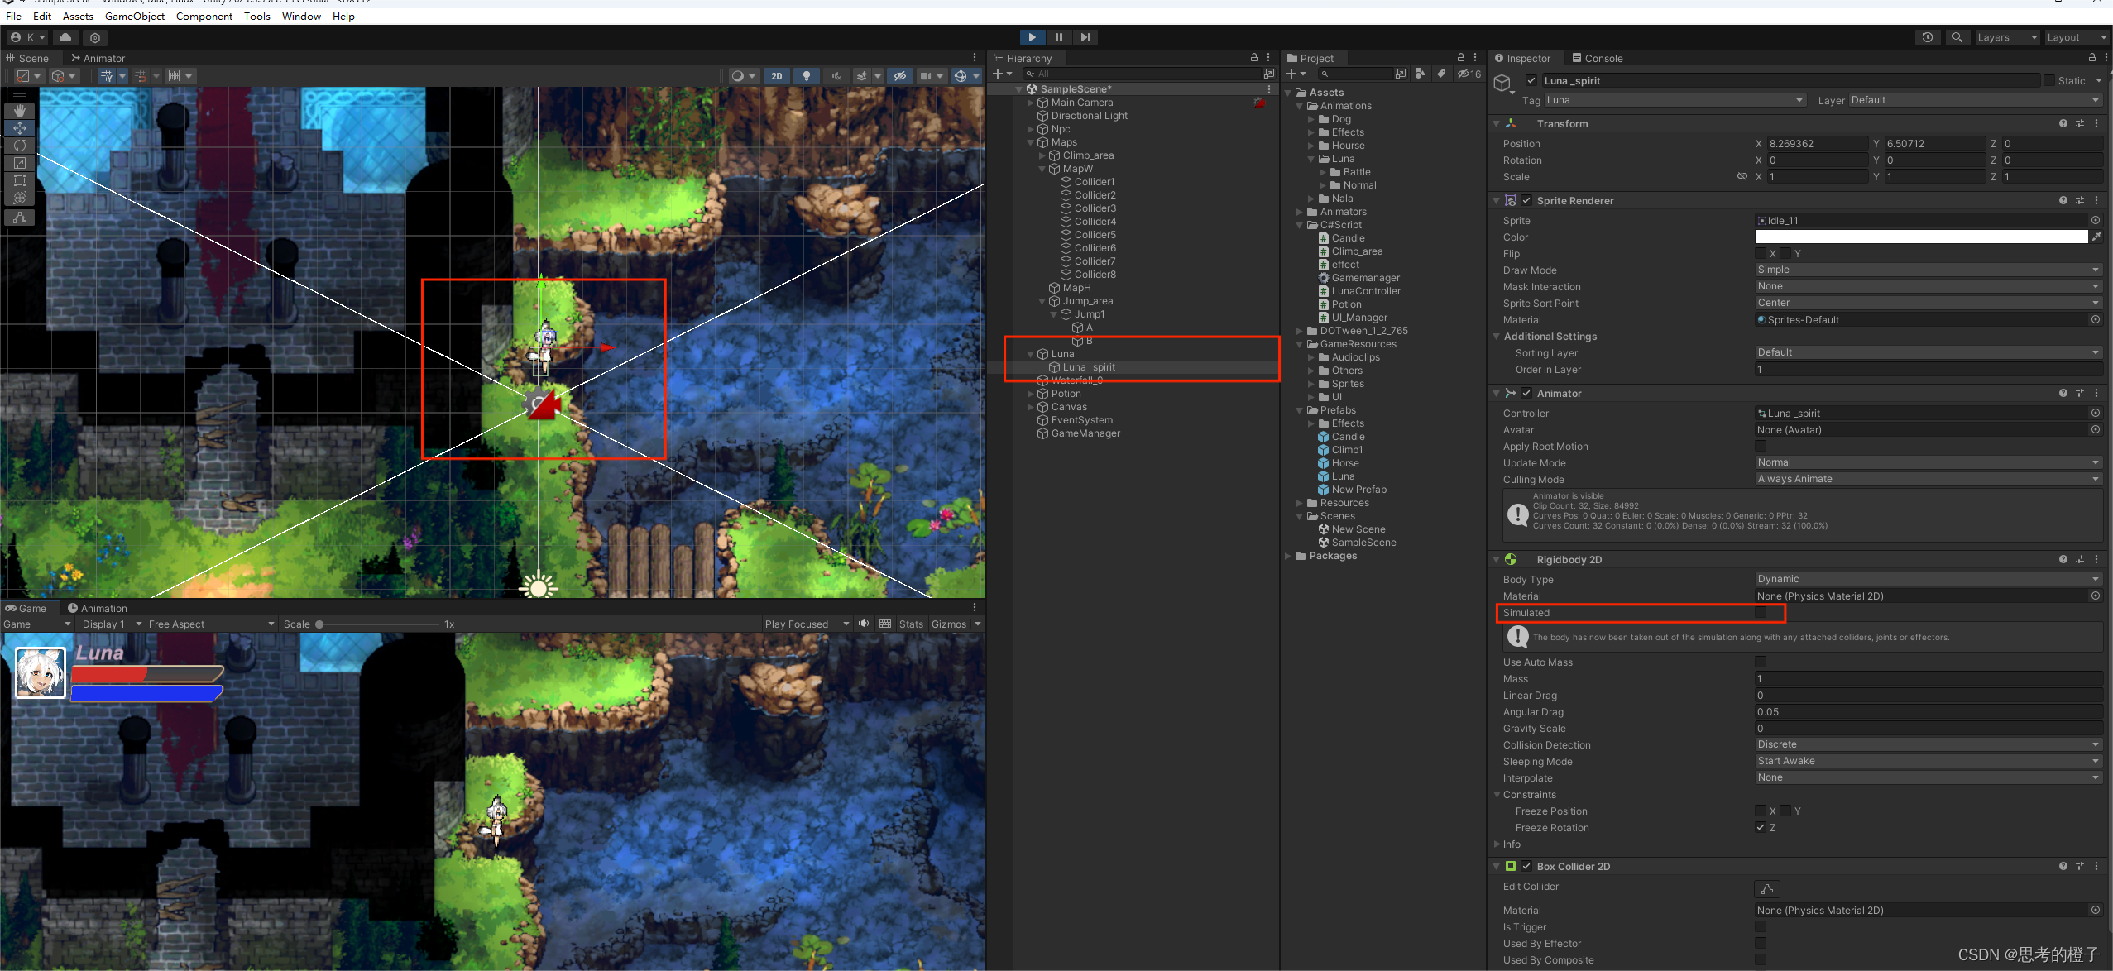Uncheck Freeze Rotation Z checkbox
This screenshot has height=971, width=2113.
(1760, 828)
